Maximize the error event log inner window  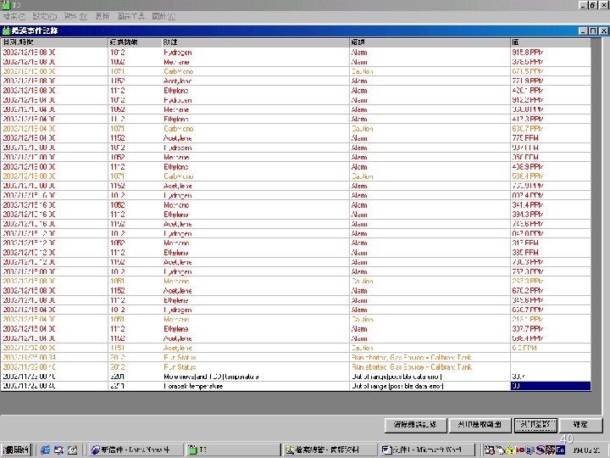point(593,31)
